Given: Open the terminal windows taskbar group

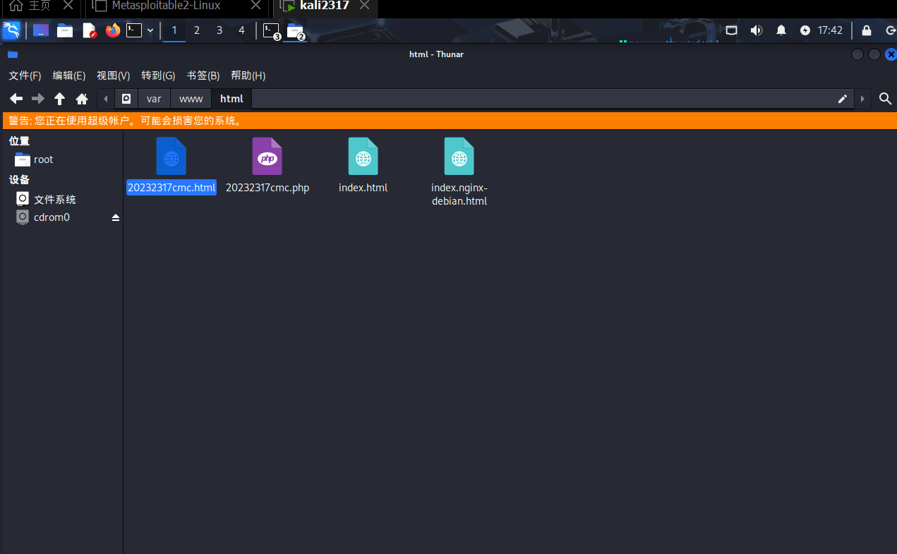Looking at the screenshot, I should [x=272, y=31].
